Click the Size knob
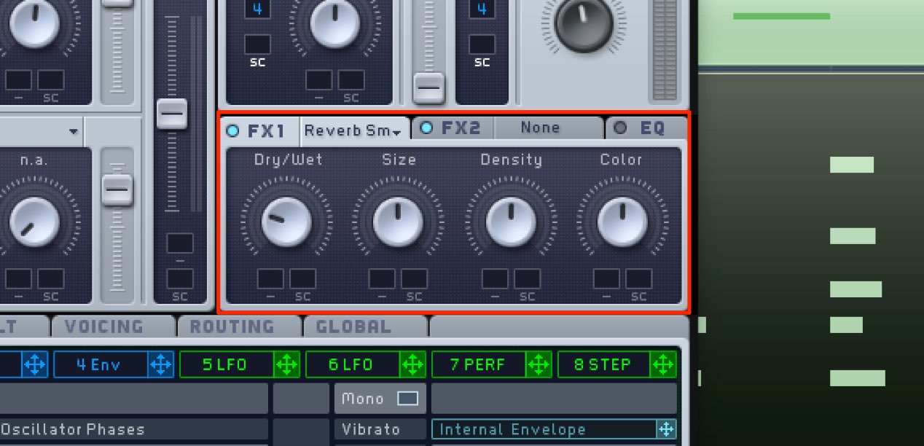This screenshot has width=924, height=446. 398,222
